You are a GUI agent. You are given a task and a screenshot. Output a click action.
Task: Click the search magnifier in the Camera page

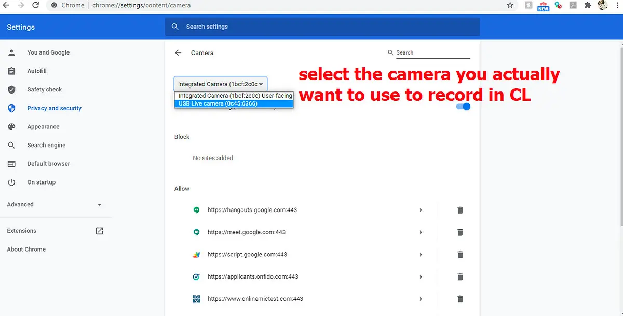pos(390,52)
